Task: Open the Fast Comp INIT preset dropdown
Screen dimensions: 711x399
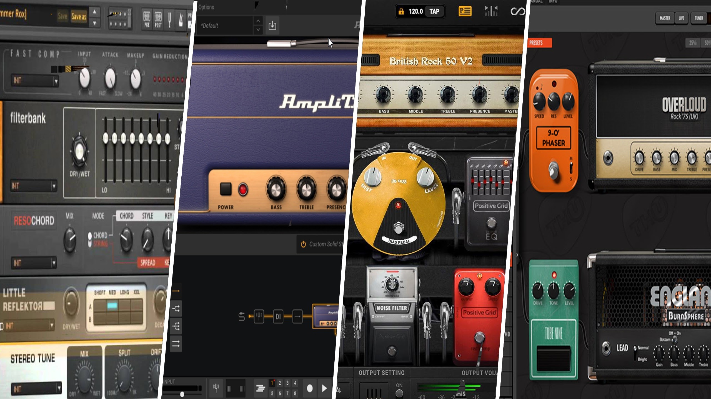Action: click(56, 81)
